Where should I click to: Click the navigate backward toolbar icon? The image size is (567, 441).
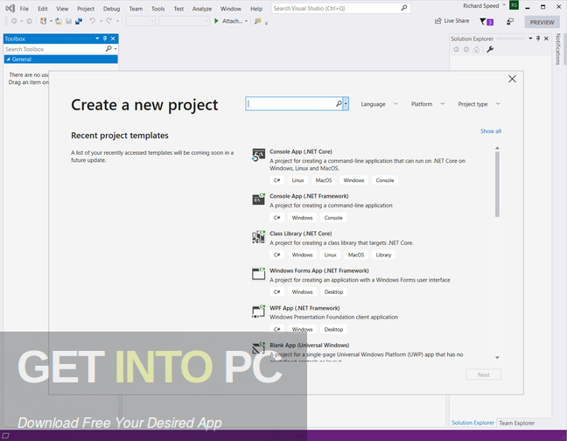click(x=14, y=21)
